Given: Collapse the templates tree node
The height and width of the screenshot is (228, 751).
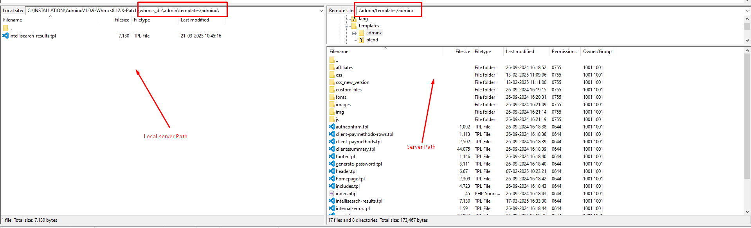Looking at the screenshot, I should [x=346, y=26].
